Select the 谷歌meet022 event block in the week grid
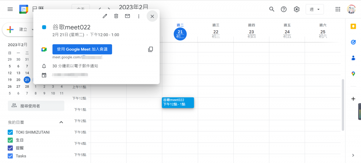Viewport: 361px width, 163px height. [x=178, y=103]
